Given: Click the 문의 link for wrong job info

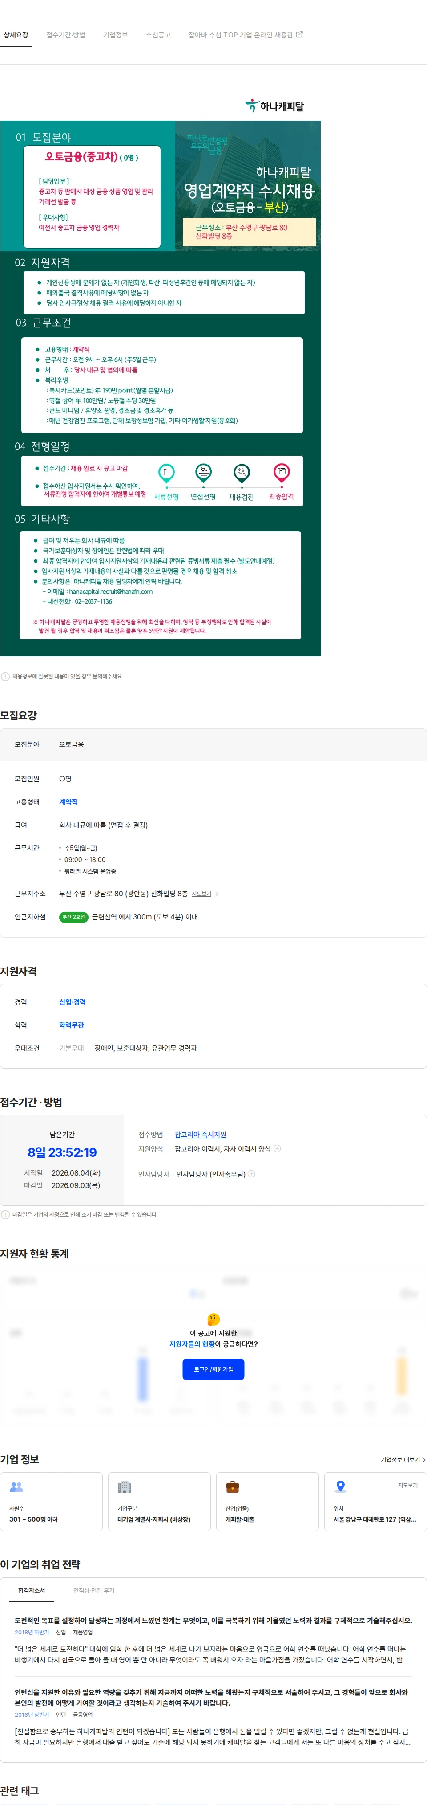Looking at the screenshot, I should (x=98, y=676).
